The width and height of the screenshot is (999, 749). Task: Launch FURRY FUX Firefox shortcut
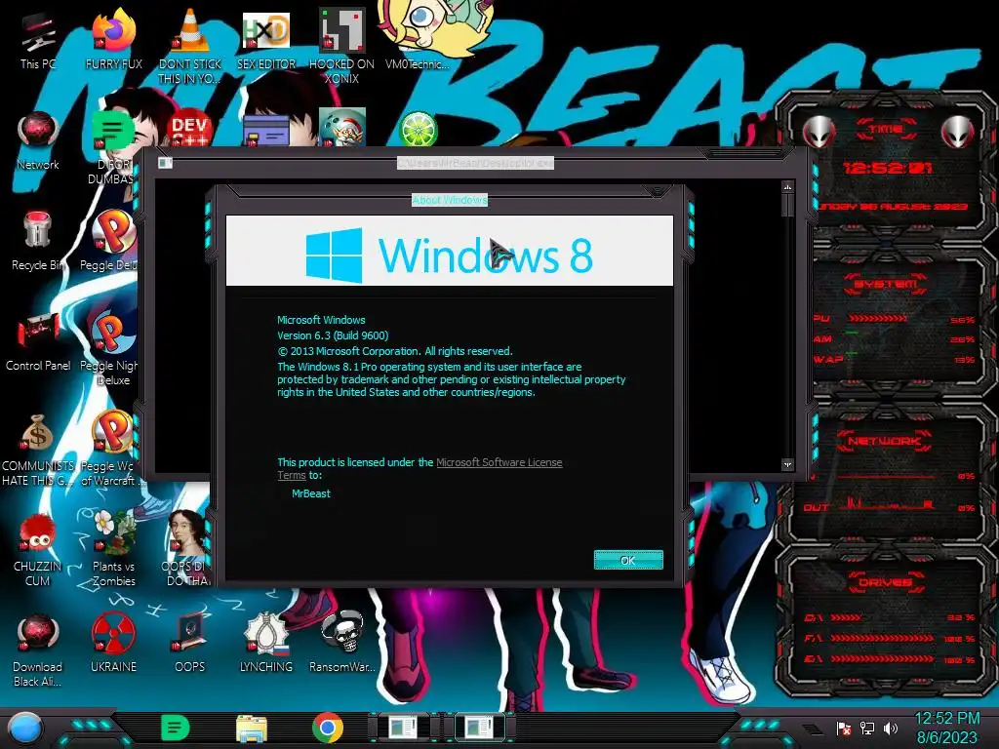pos(113,40)
